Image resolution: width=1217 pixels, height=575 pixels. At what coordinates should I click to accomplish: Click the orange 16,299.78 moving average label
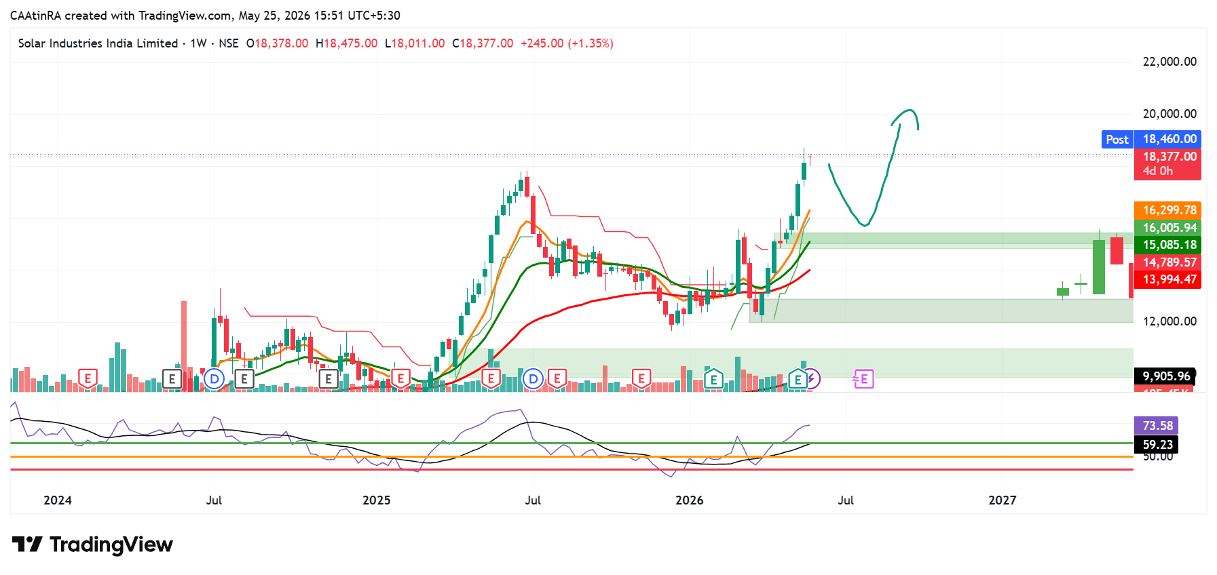coord(1167,210)
